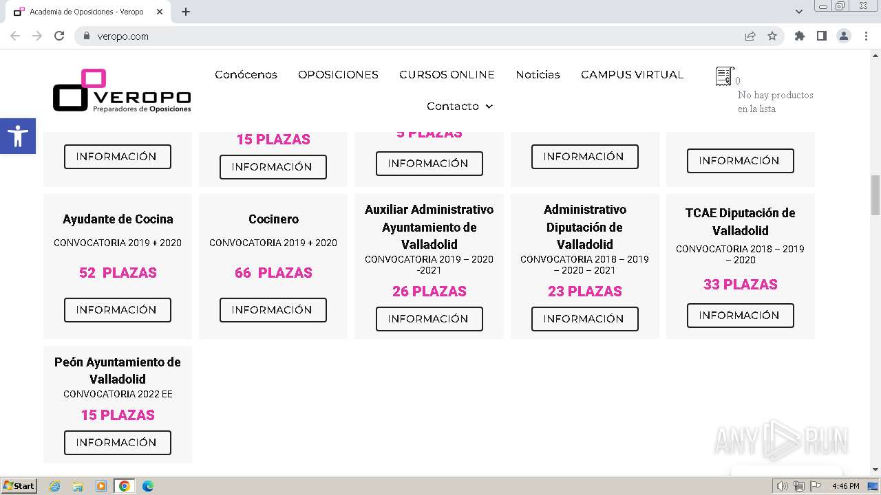881x495 pixels.
Task: Click the network tray icon
Action: [x=799, y=486]
